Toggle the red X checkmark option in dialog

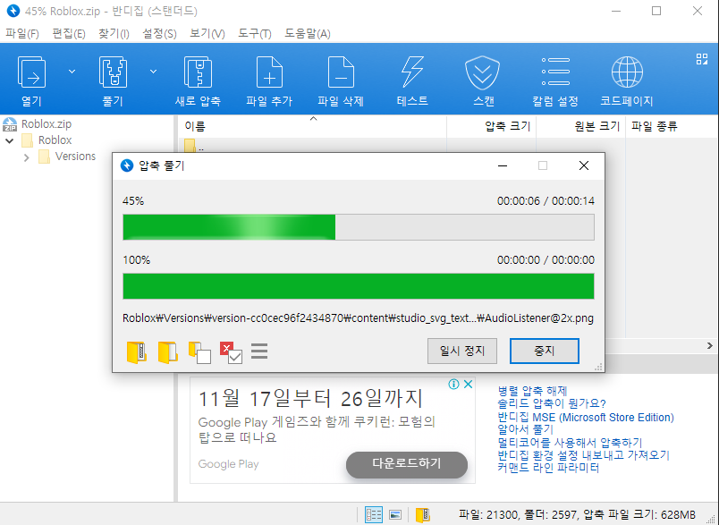coord(231,352)
